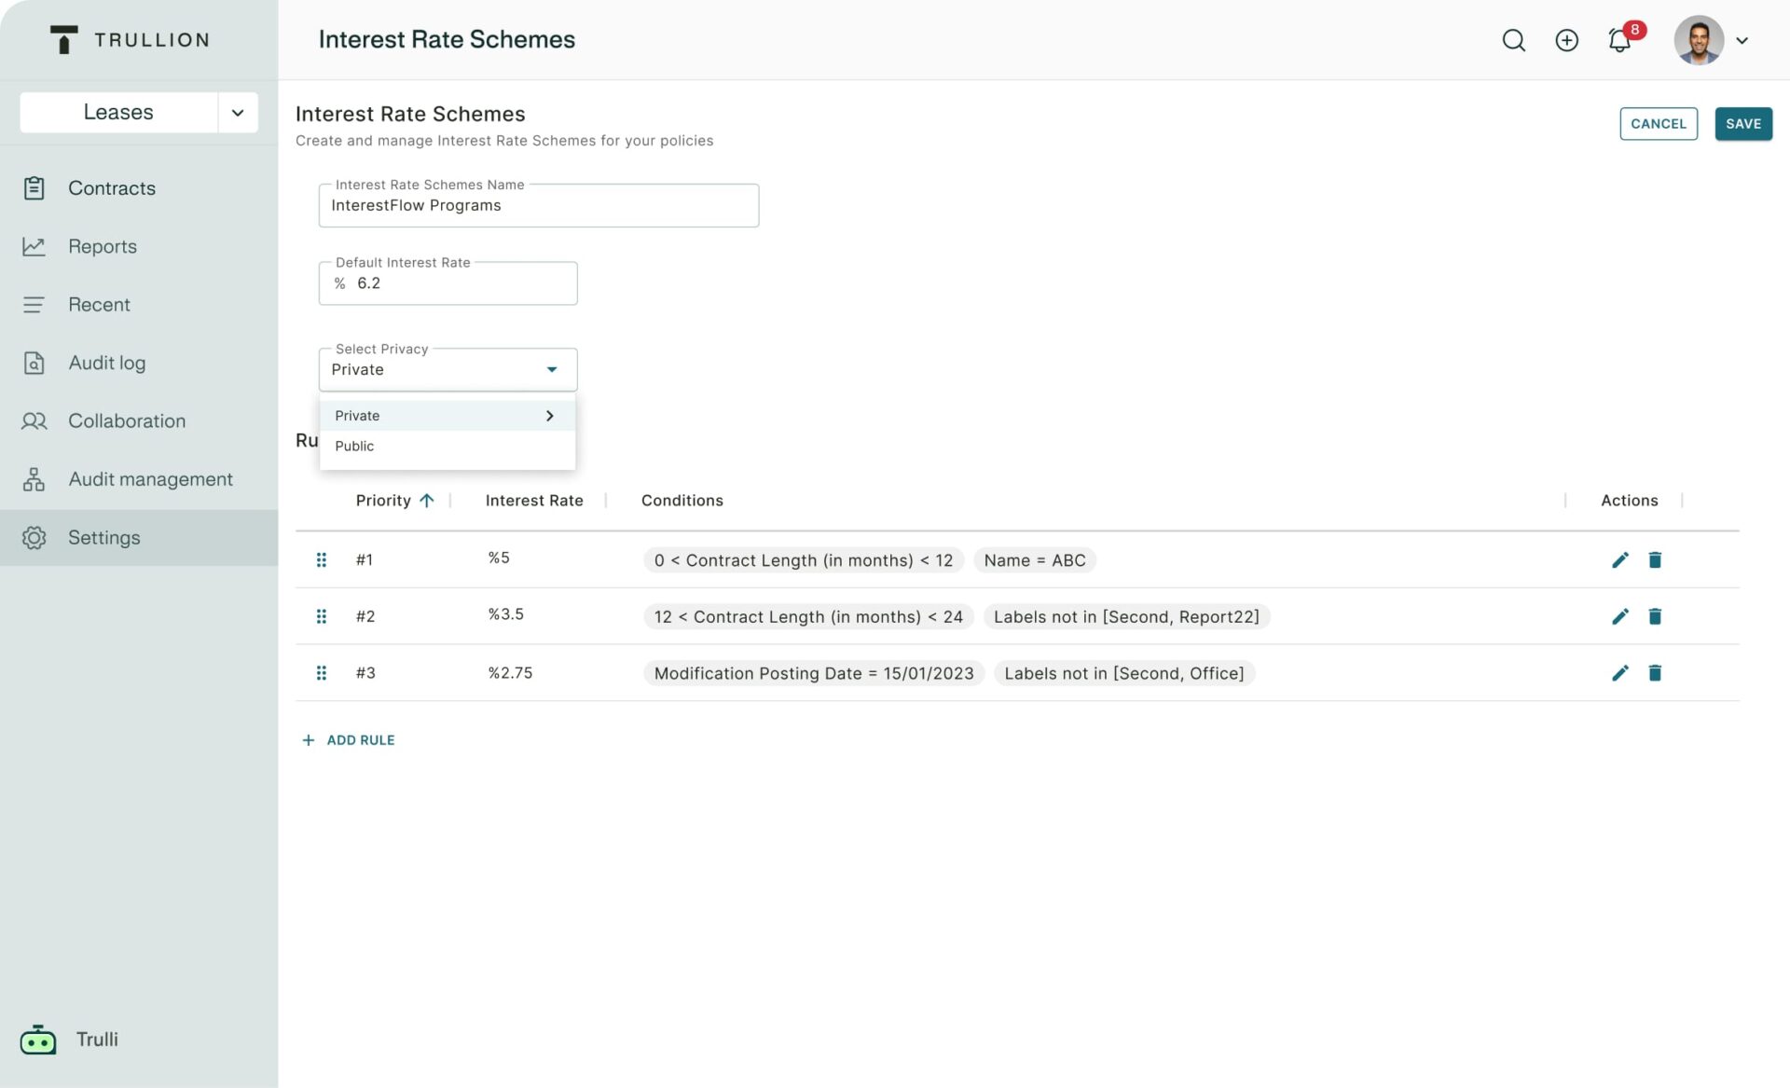This screenshot has height=1088, width=1790.
Task: Select the Leases module box
Action: click(x=118, y=112)
